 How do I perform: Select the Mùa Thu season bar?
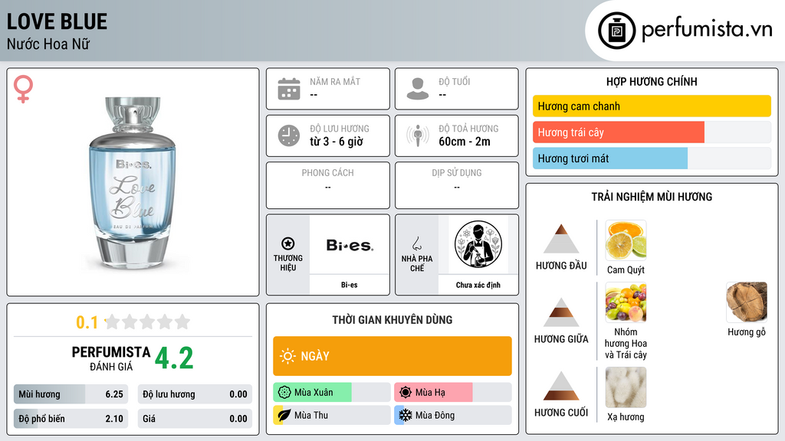331,415
